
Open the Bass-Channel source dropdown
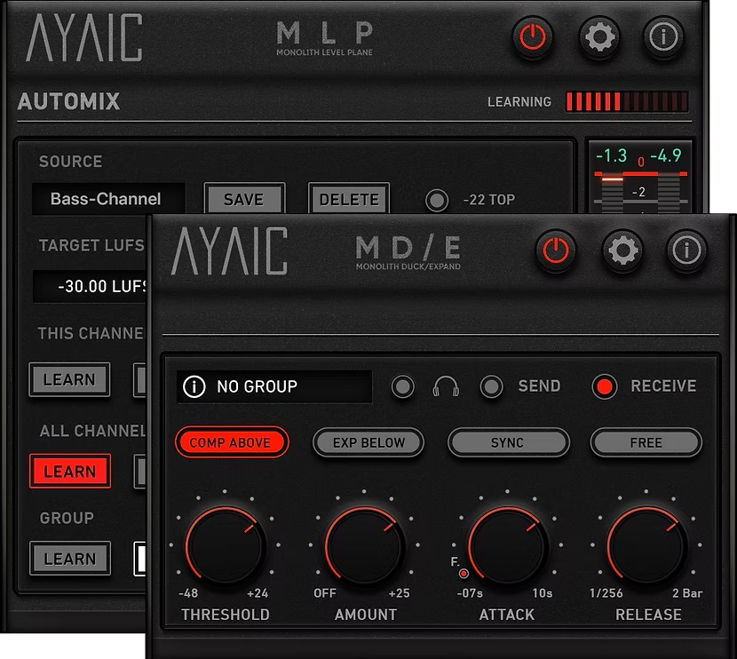tap(107, 199)
